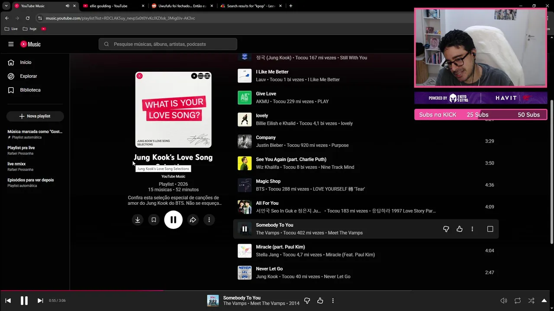Dislike the current song in the player bar
This screenshot has height=311, width=554.
point(307,301)
